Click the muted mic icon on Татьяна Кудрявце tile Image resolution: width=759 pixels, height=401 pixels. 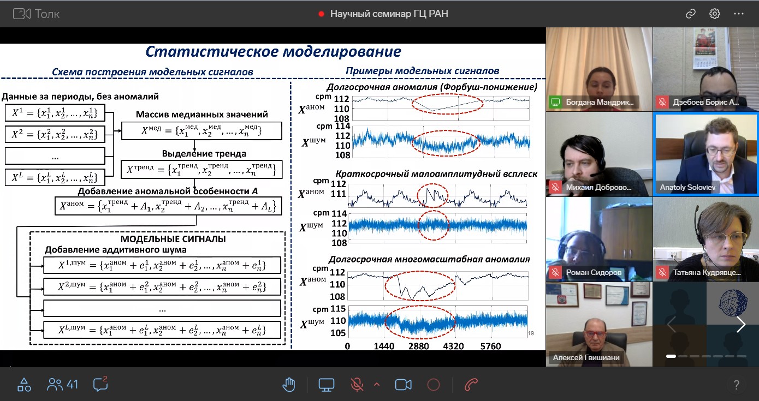pyautogui.click(x=662, y=272)
